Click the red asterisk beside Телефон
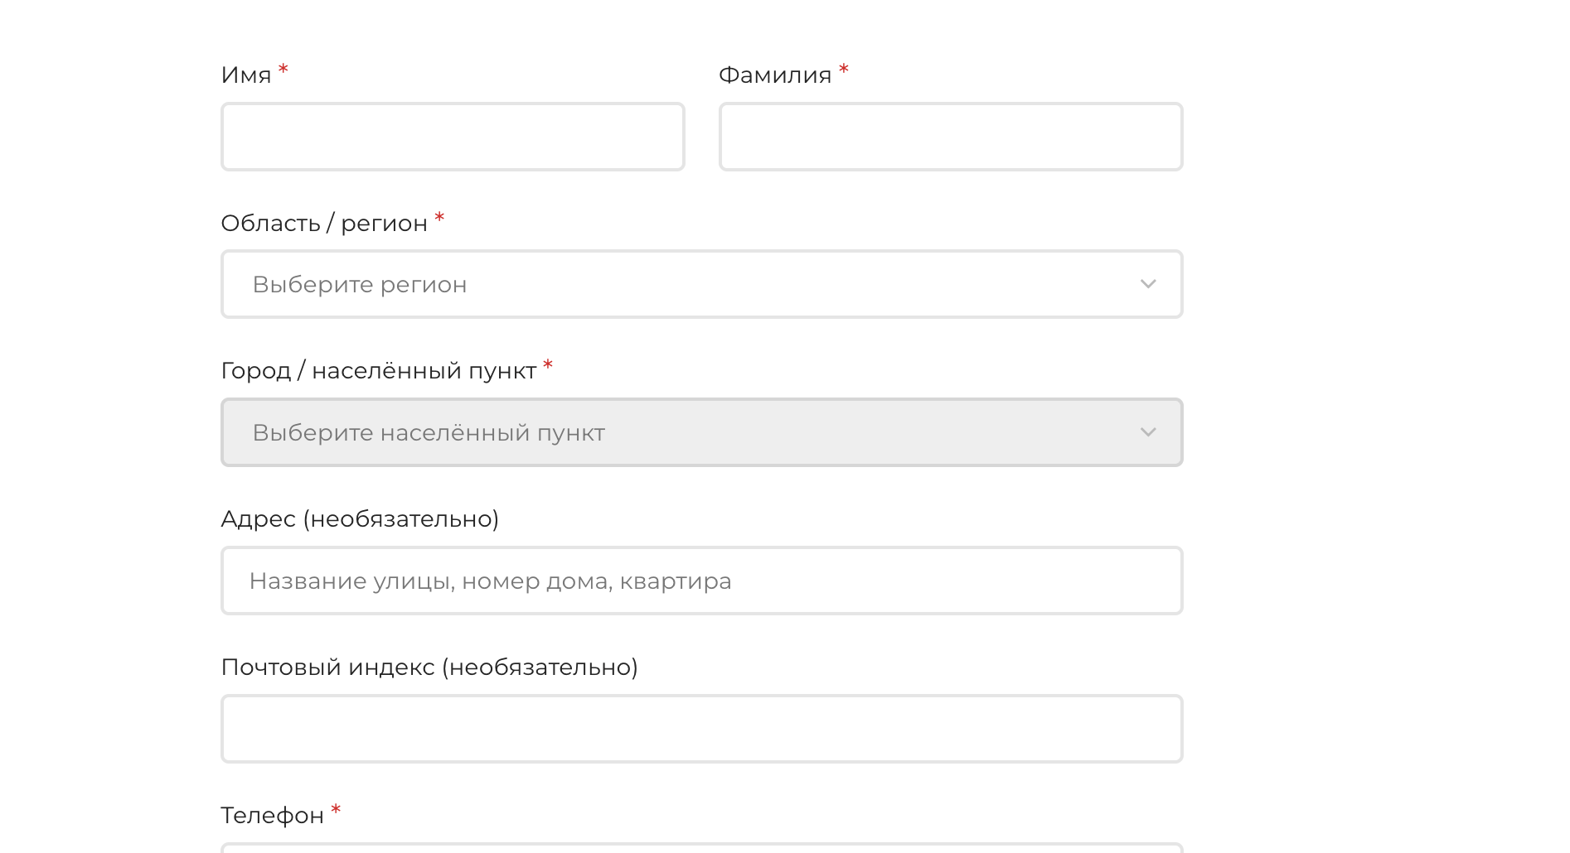This screenshot has height=853, width=1570. pos(336,810)
